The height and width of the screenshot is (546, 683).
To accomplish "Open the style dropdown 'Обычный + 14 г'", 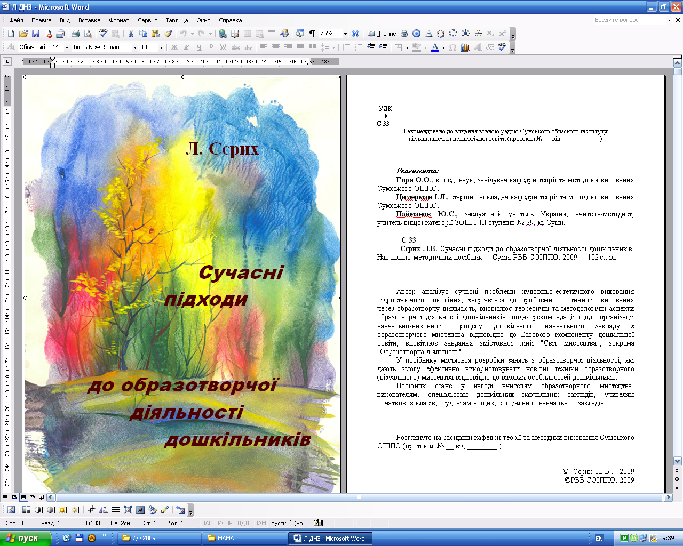I will click(67, 47).
